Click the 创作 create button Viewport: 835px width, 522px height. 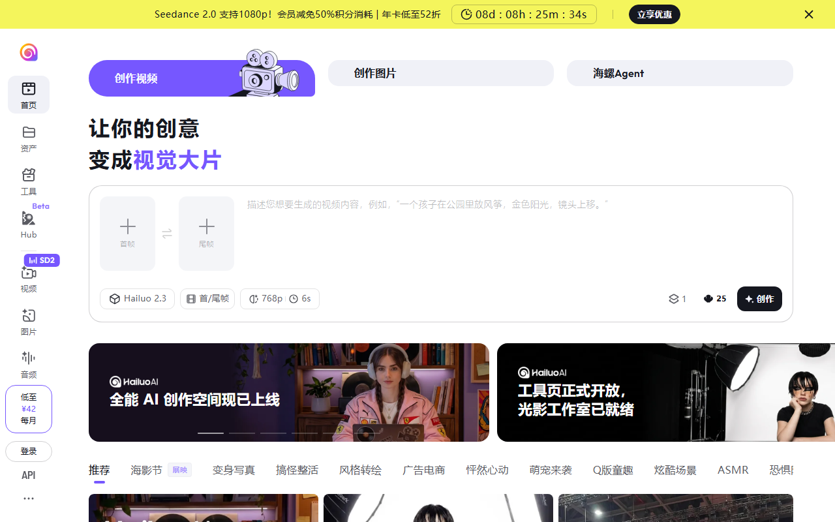(x=759, y=299)
